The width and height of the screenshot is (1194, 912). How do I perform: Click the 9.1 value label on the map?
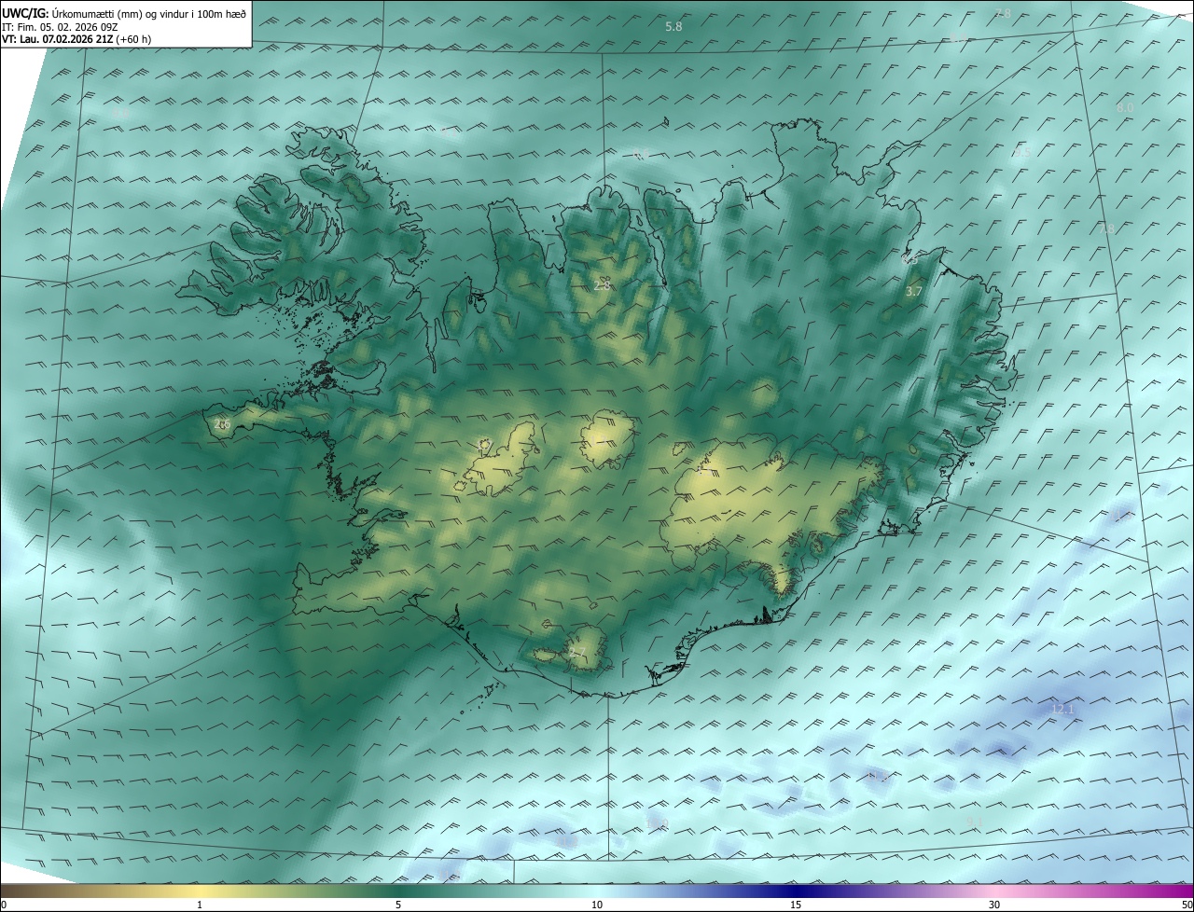(974, 821)
